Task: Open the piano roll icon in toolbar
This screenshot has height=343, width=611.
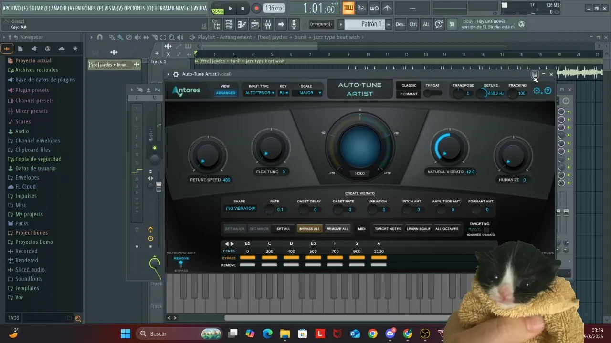Action: point(242,24)
